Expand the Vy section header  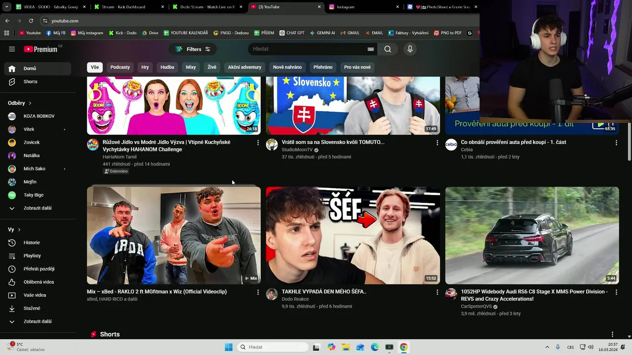pos(14,230)
